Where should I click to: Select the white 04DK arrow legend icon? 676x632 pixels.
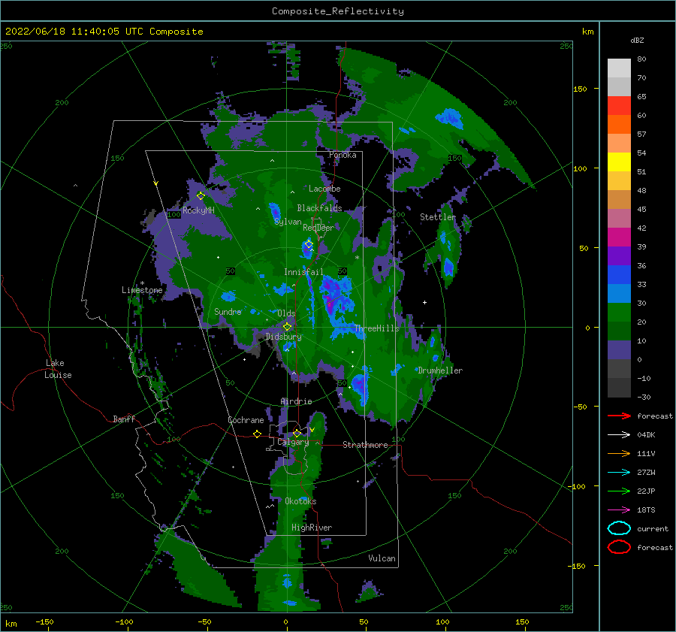click(x=619, y=435)
